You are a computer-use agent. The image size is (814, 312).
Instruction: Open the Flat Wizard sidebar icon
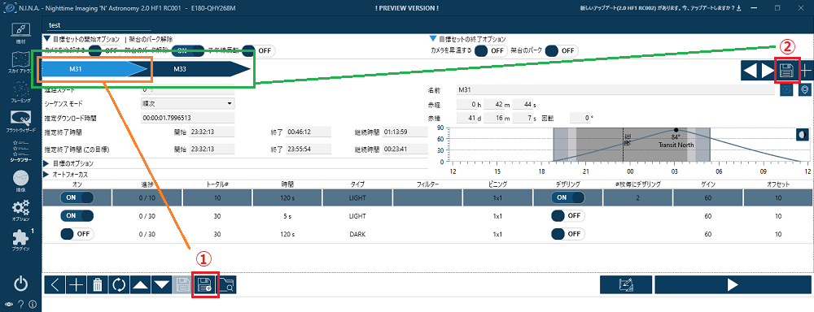click(x=20, y=122)
